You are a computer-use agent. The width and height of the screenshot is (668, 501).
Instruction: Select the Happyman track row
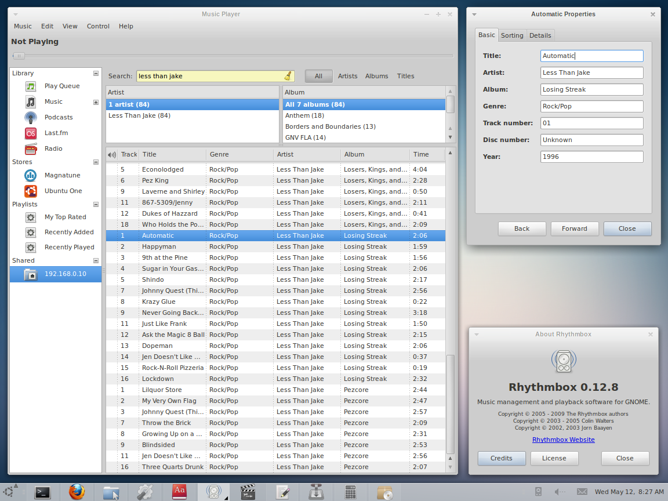(275, 246)
